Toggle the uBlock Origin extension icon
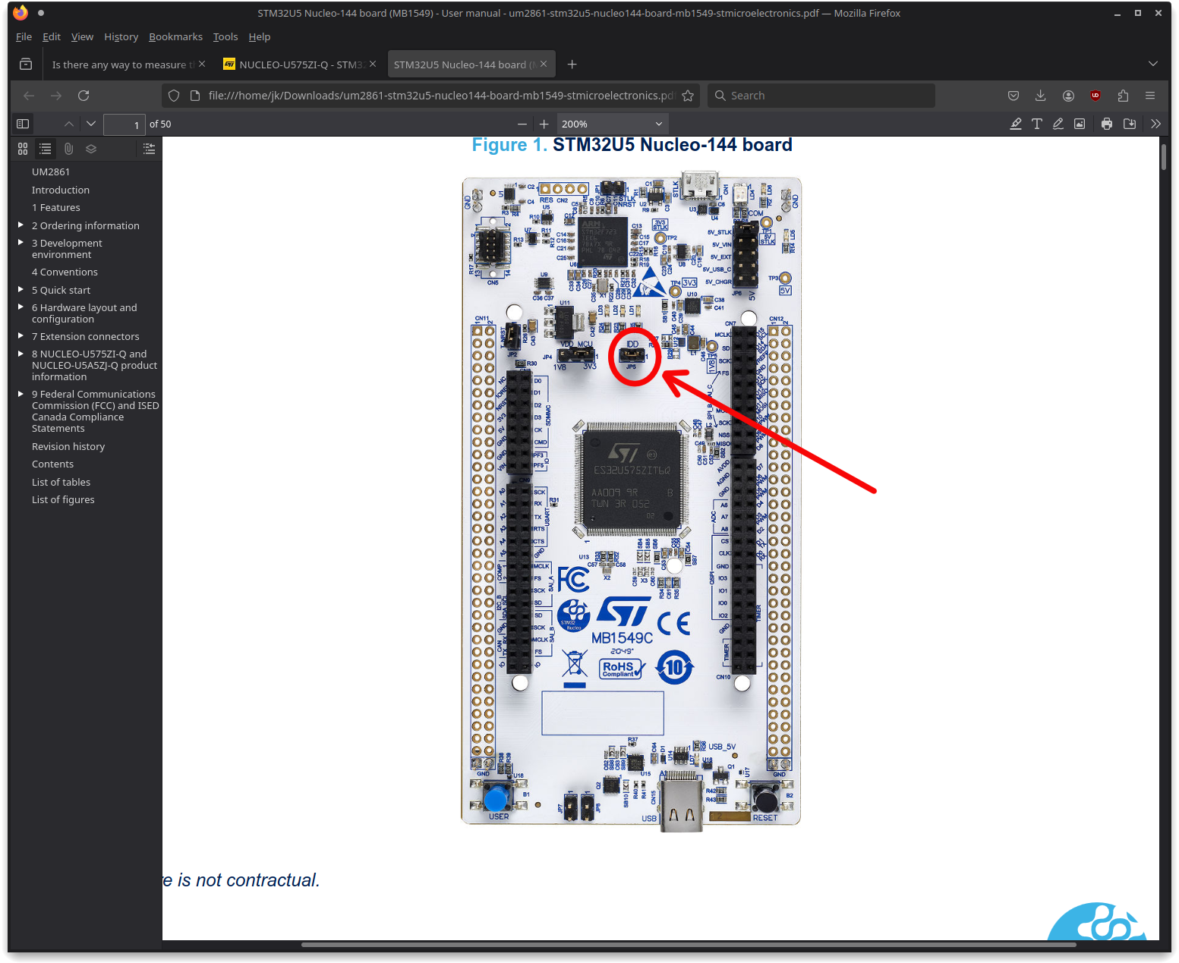The height and width of the screenshot is (963, 1179). pos(1095,95)
